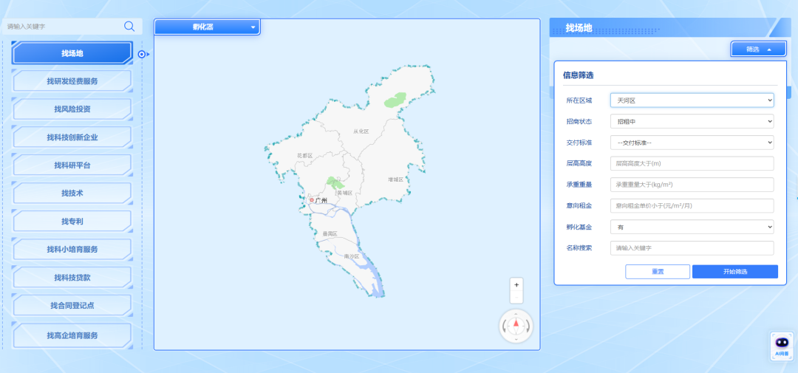Select 找科技创新企业 in the sidebar

(72, 137)
